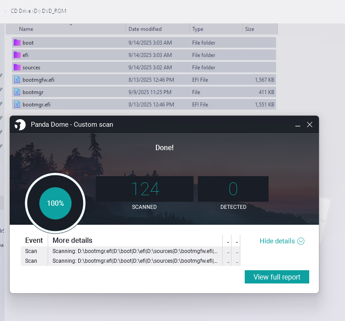Collapse details with the Hide details chevron
Image resolution: width=345 pixels, height=321 pixels.
point(301,241)
